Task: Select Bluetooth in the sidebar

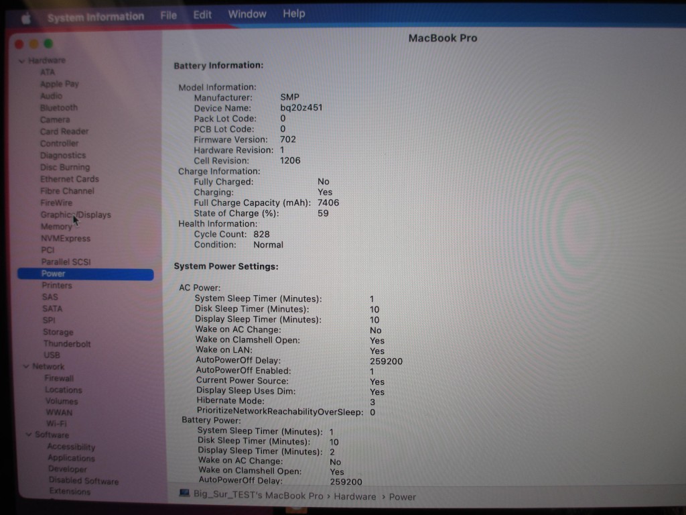Action: click(x=59, y=108)
